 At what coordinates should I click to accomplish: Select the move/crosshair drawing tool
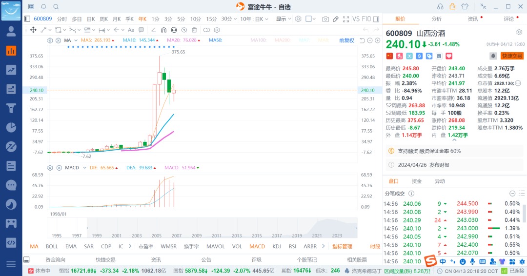pyautogui.click(x=33, y=30)
